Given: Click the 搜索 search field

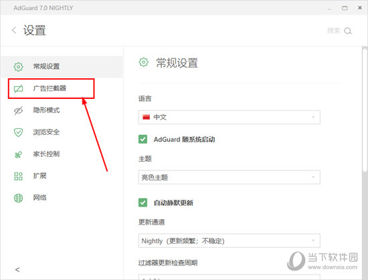Looking at the screenshot, I should pyautogui.click(x=334, y=31).
